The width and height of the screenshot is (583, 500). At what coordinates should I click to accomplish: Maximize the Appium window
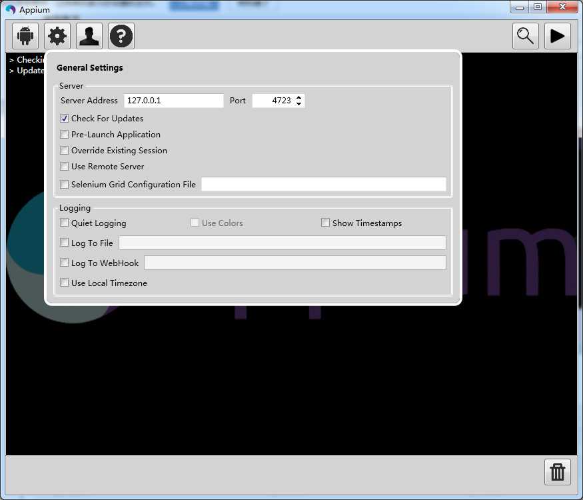pos(538,7)
